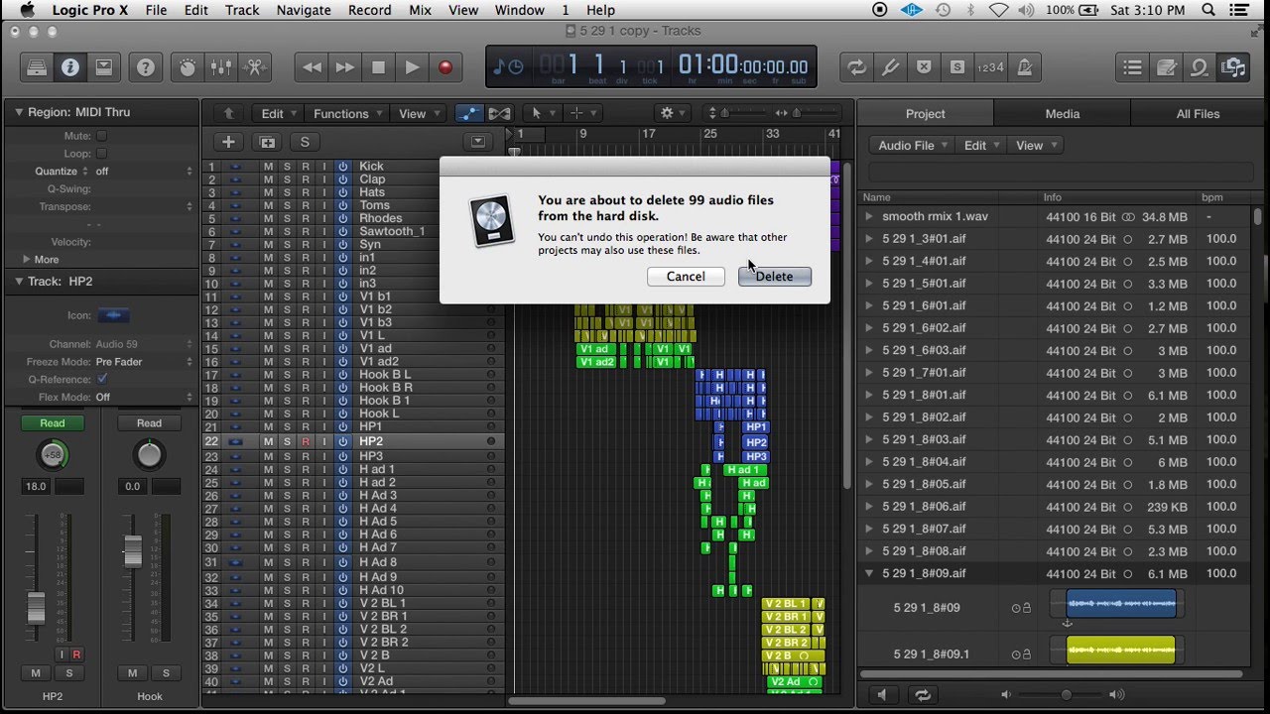Collapse the Region MIDI Thru section
The height and width of the screenshot is (714, 1270).
click(18, 112)
